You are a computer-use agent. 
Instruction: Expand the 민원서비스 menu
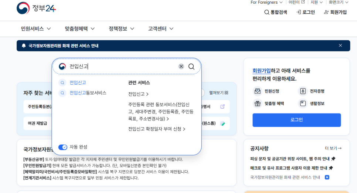pyautogui.click(x=36, y=28)
